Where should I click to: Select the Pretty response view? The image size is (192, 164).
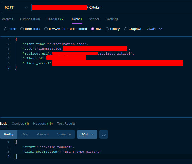(9, 134)
